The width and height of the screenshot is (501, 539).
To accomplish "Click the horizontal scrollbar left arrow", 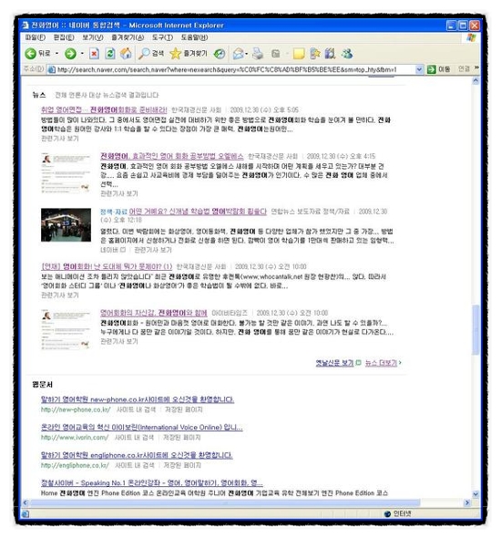I will pos(25,503).
